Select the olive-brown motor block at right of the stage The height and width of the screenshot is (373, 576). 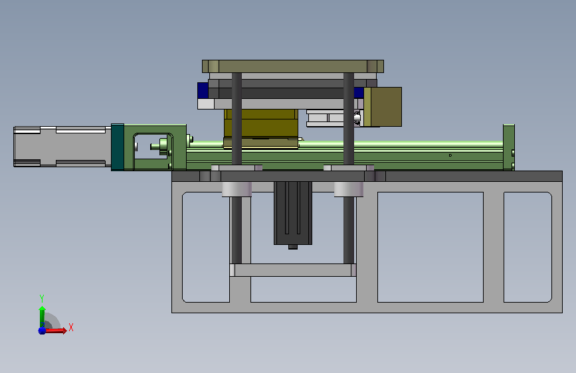tap(383, 107)
